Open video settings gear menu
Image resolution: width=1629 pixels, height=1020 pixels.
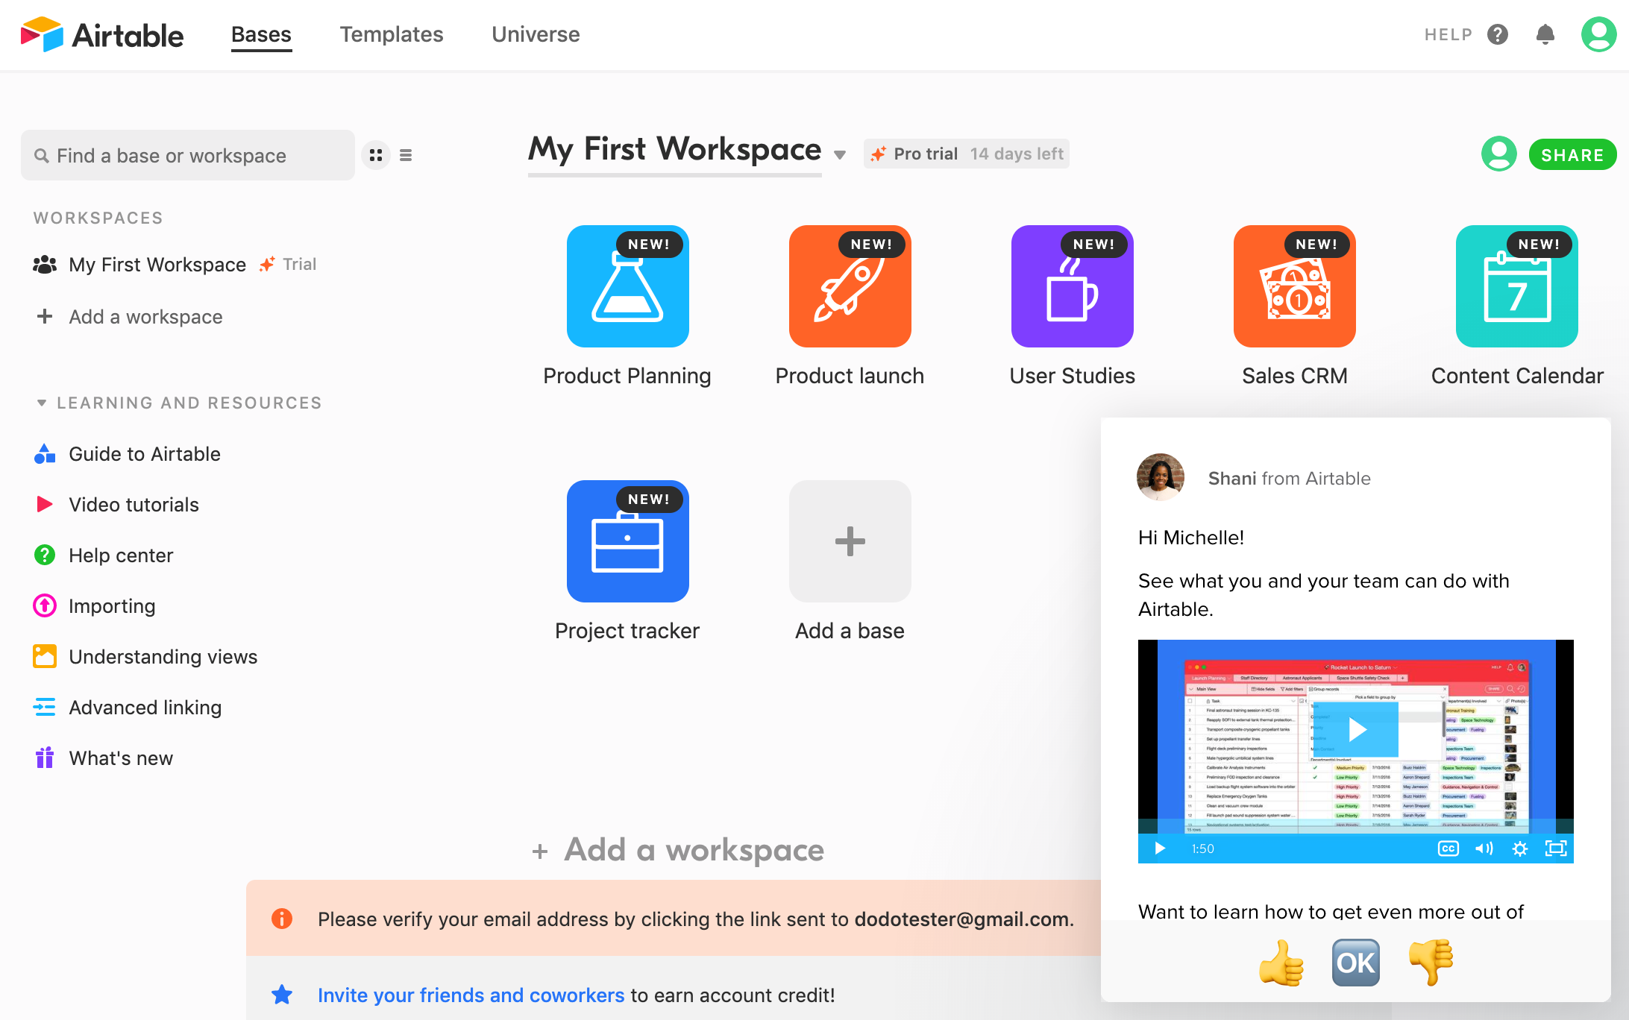[1519, 849]
